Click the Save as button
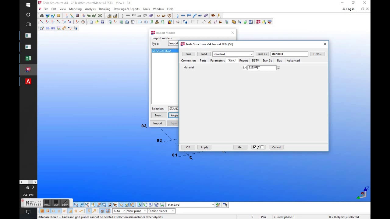390x219 pixels. (x=262, y=54)
